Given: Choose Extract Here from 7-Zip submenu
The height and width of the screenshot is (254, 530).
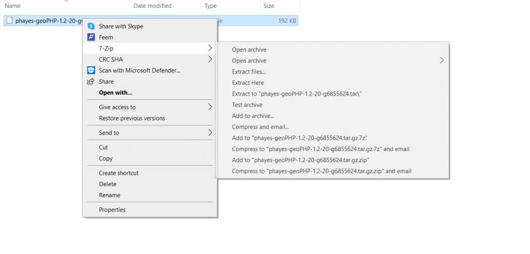Looking at the screenshot, I should coord(248,83).
